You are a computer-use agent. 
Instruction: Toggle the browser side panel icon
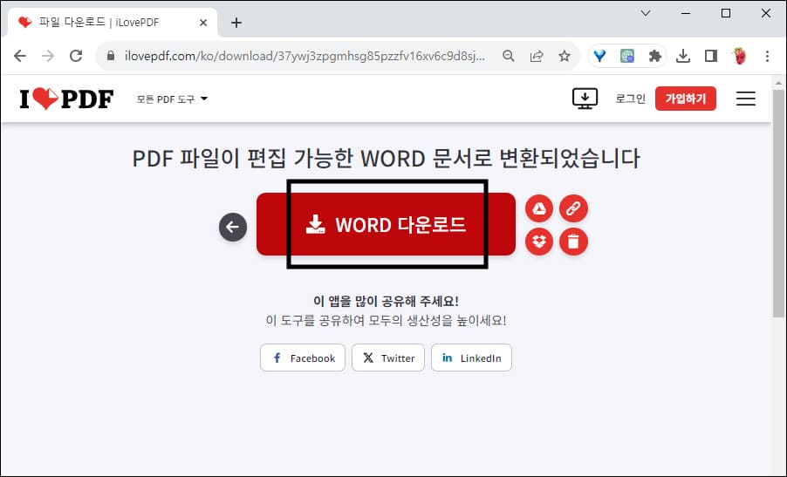[711, 56]
